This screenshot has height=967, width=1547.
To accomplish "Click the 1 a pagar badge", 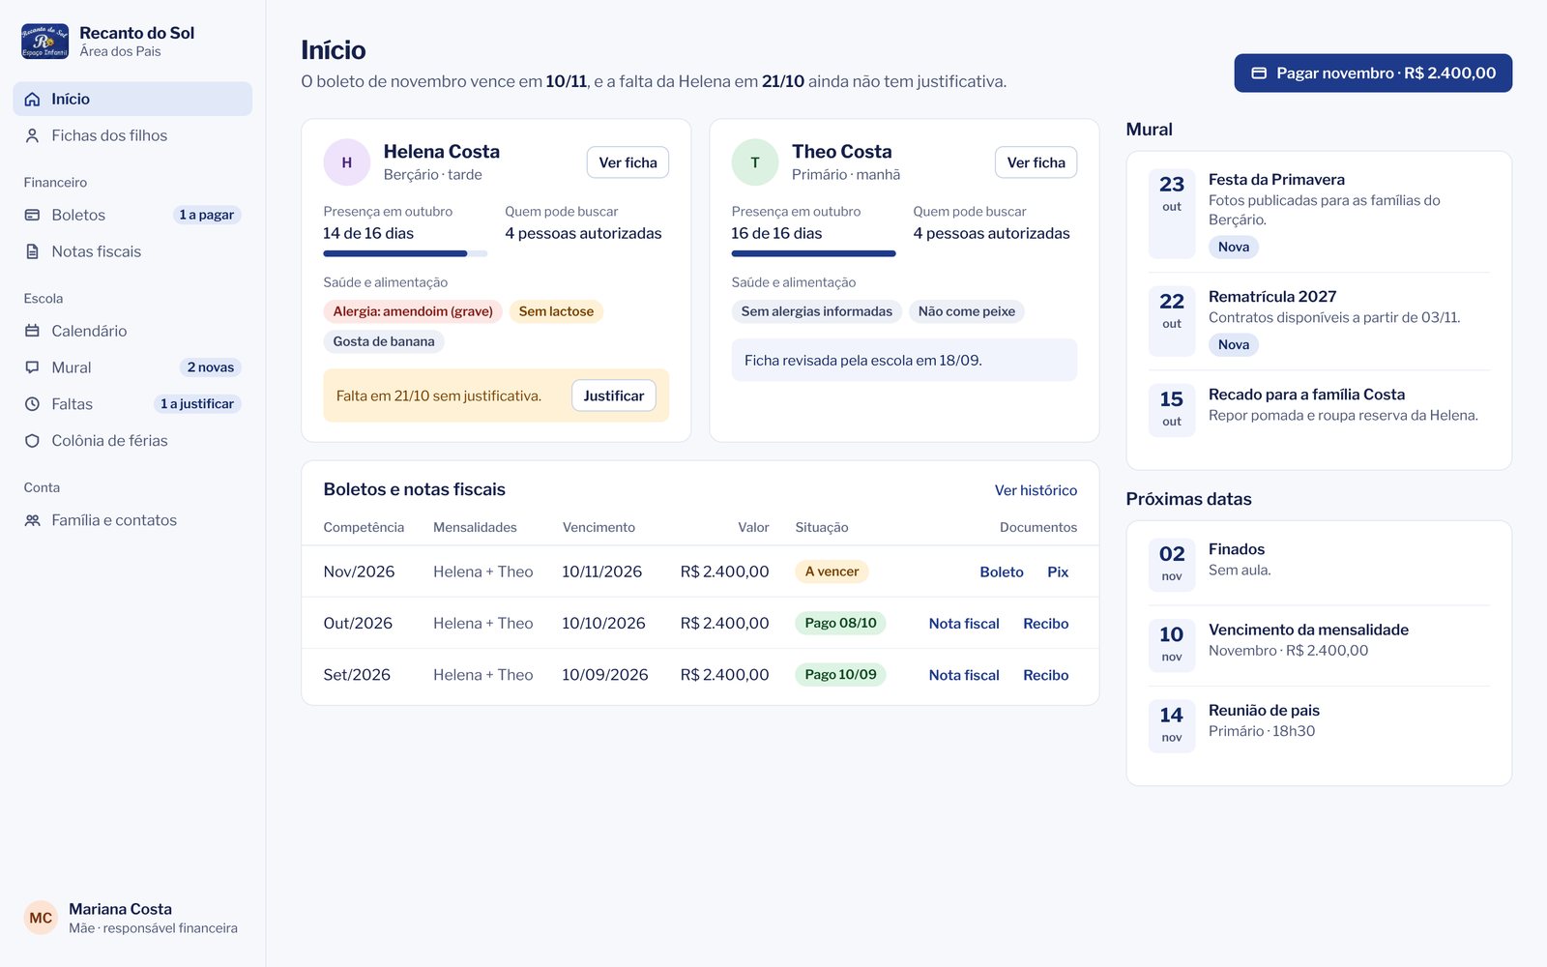I will click(207, 215).
